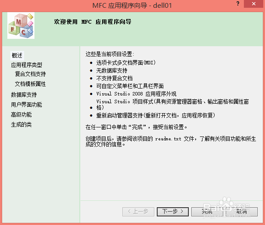The width and height of the screenshot is (265, 225).
Task: Click the window title MFC 应用程序向导 - dell01
Action: 132,6
